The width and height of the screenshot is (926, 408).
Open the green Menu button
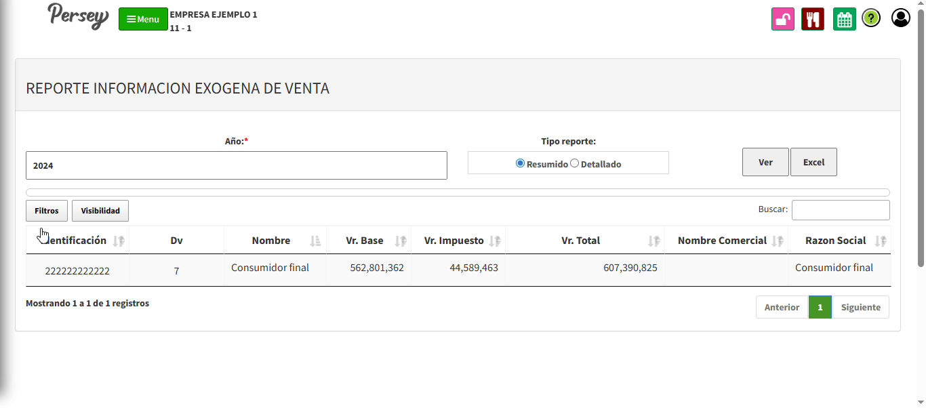(143, 19)
